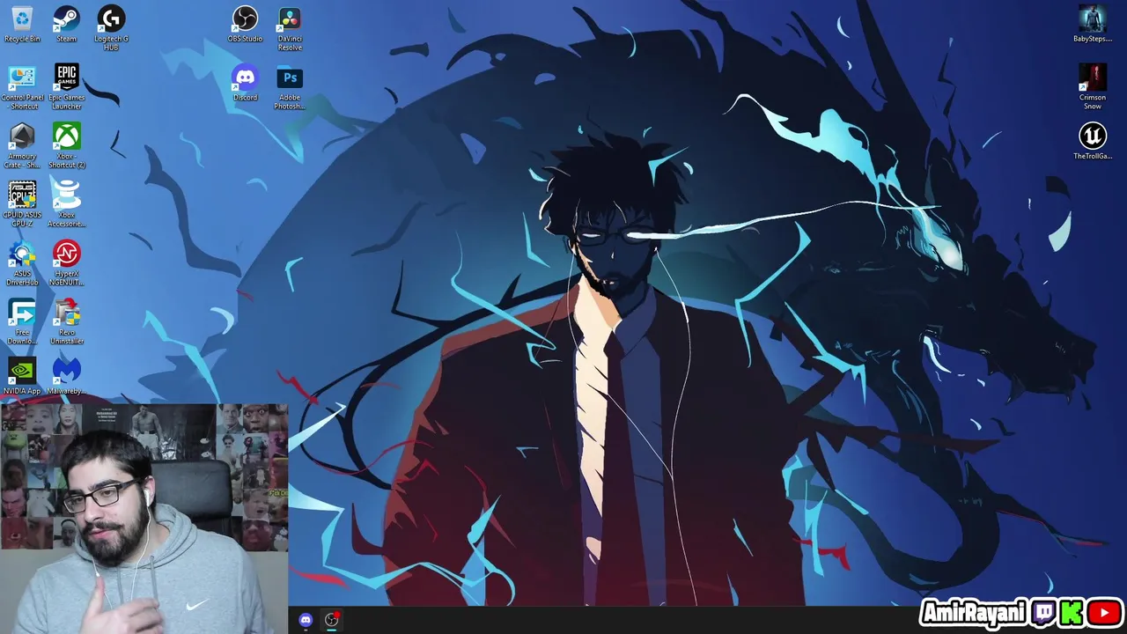
Task: Open HyperX NGENUITY shortcut
Action: click(x=67, y=263)
